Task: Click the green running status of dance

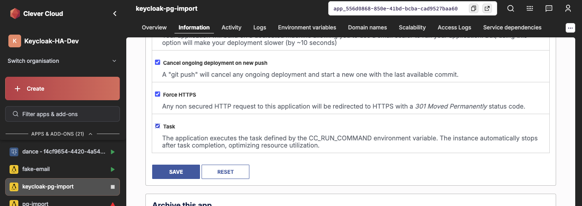Action: point(113,152)
